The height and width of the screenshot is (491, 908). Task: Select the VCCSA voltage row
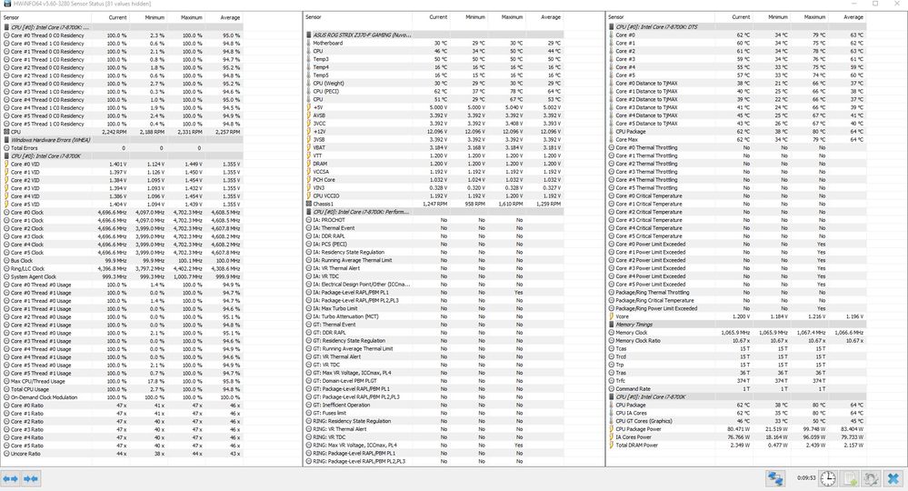point(434,171)
